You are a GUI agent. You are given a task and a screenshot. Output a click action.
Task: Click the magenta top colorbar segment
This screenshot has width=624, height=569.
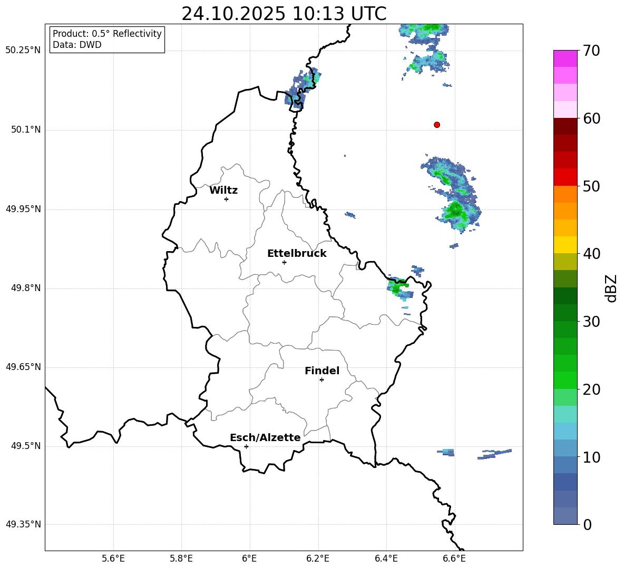tap(565, 58)
